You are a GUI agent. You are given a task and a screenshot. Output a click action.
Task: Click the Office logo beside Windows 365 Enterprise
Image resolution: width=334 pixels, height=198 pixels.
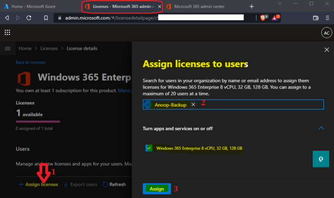(24, 79)
